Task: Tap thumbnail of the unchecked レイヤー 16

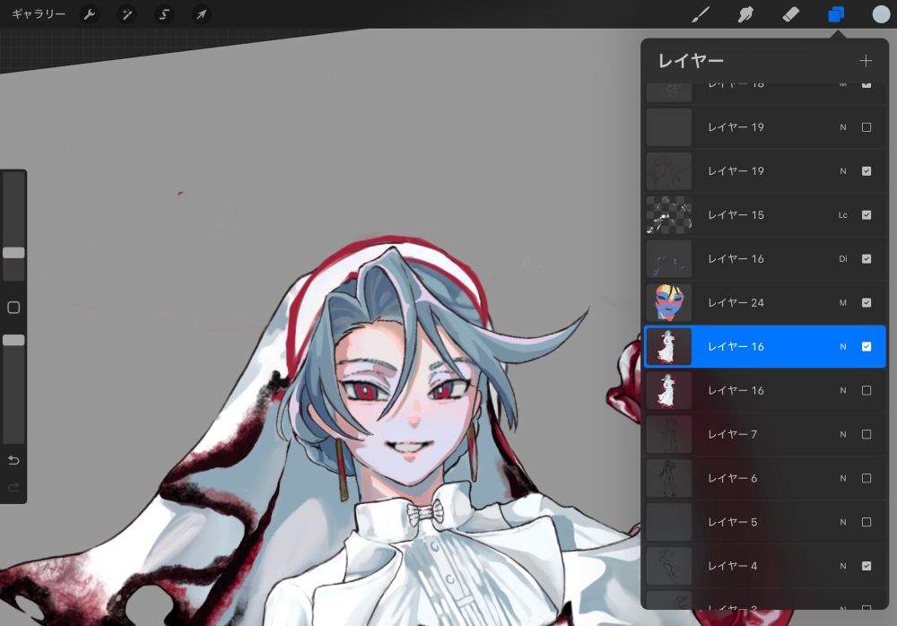Action: [669, 390]
